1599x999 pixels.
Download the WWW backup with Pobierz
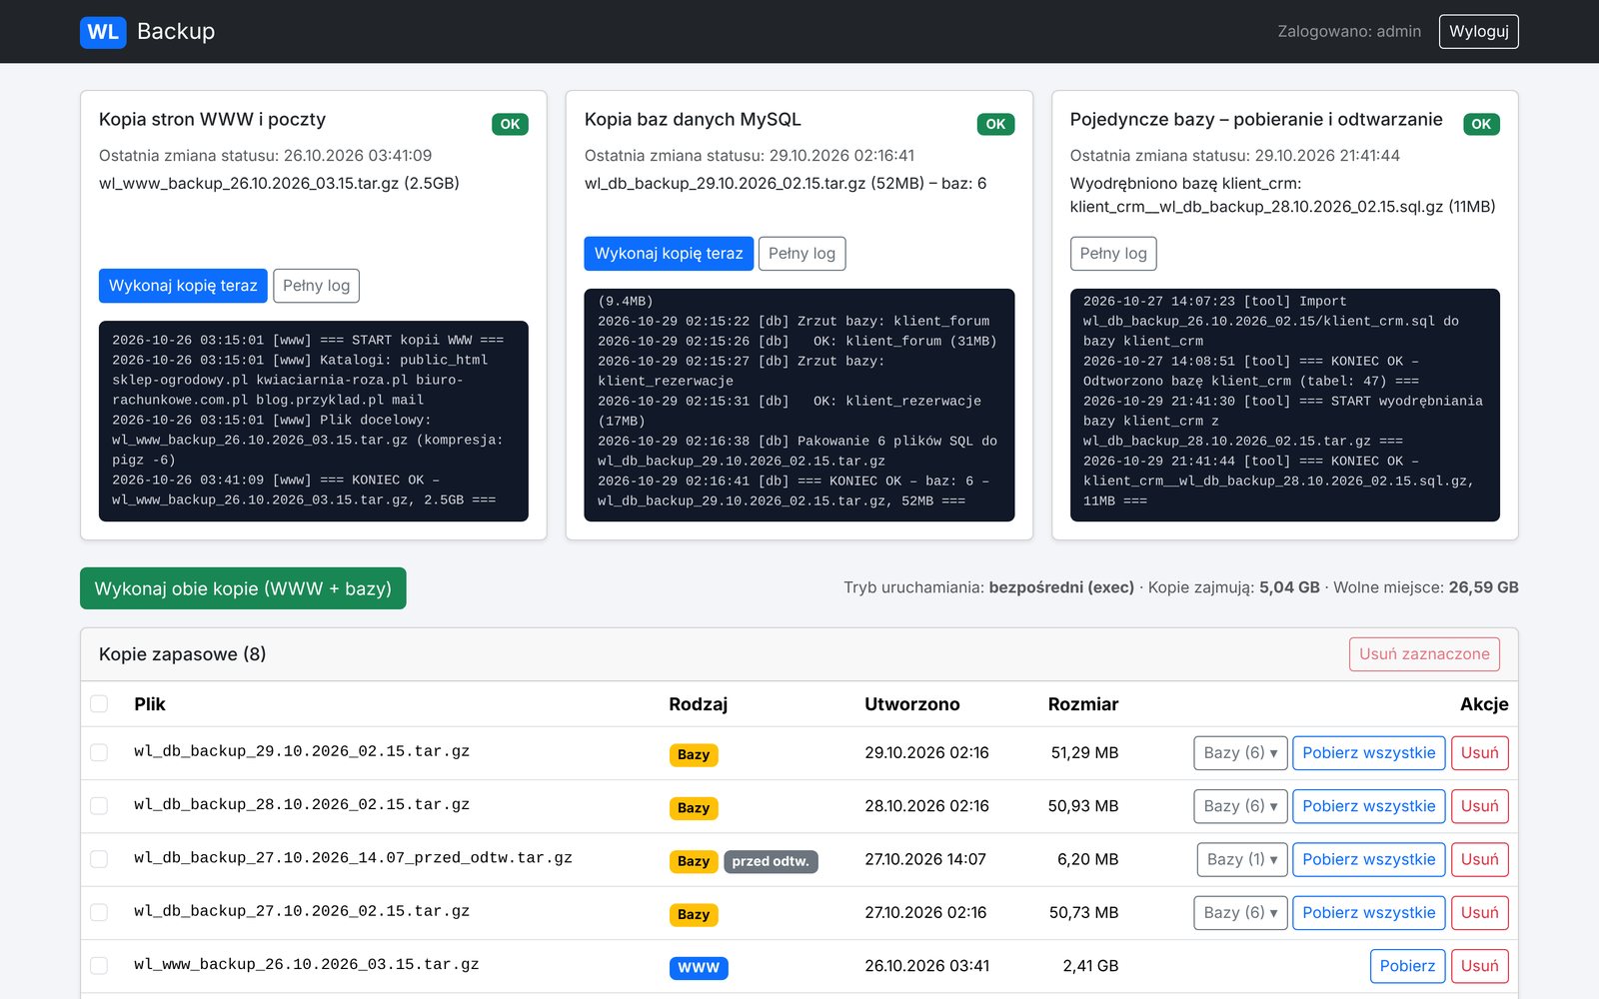1407,966
